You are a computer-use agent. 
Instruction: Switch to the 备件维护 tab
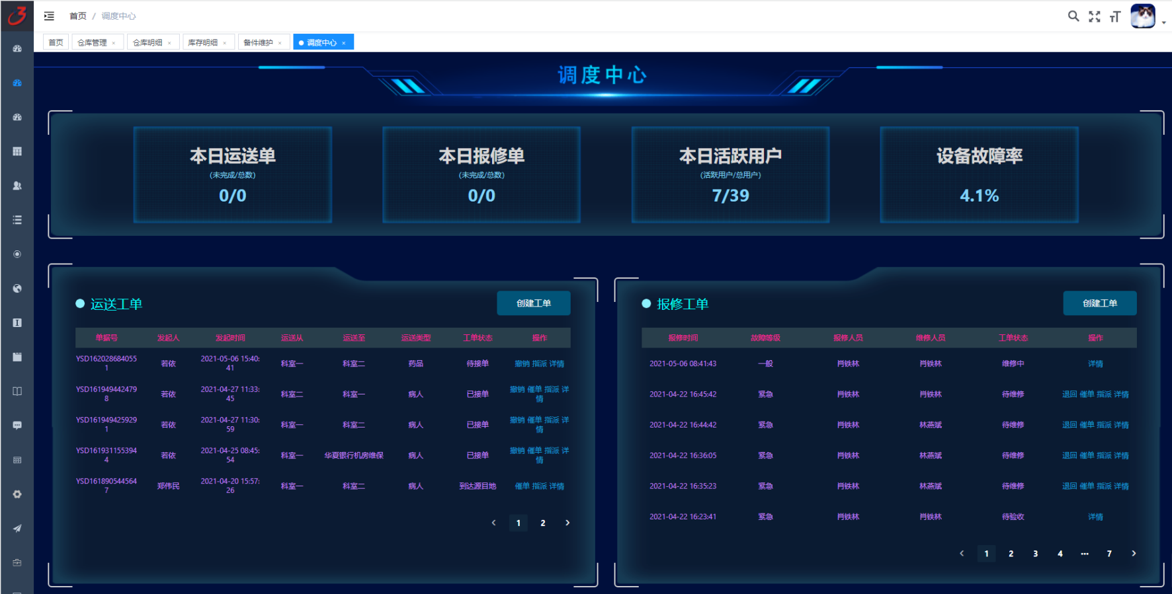click(258, 42)
